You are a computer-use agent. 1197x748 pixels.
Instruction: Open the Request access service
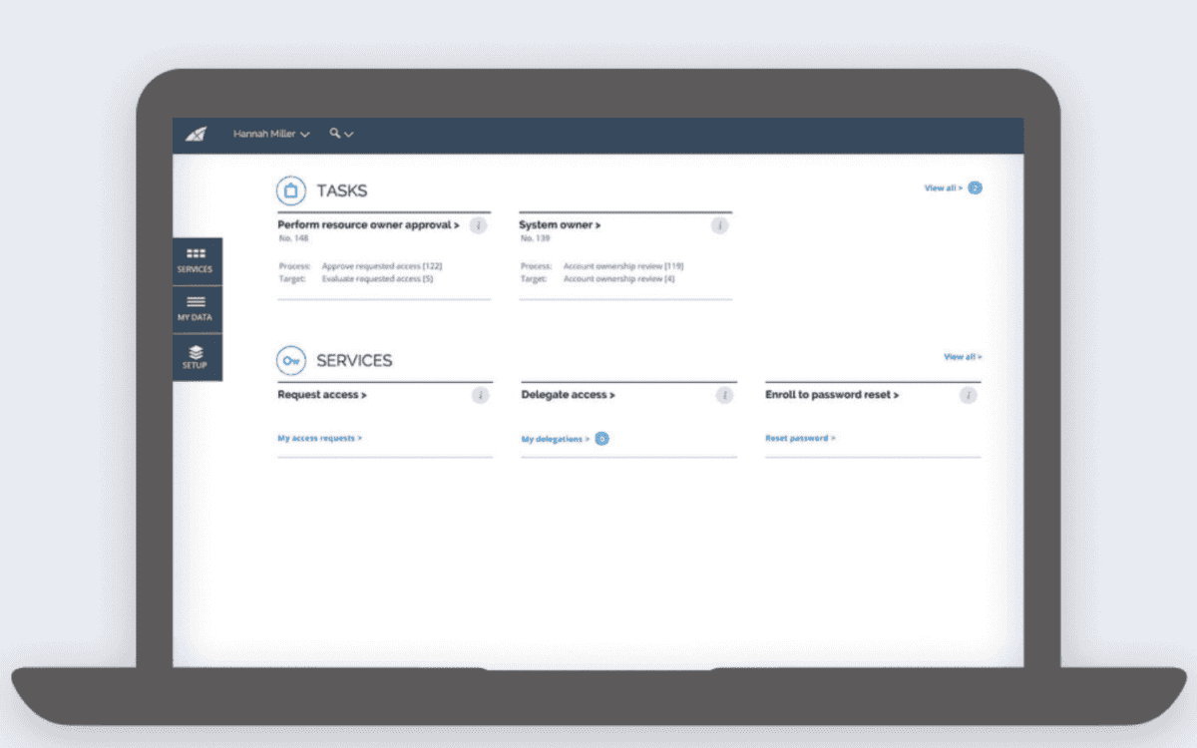(x=322, y=395)
